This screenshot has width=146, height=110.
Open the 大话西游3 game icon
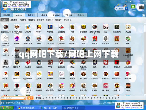coord(128,62)
